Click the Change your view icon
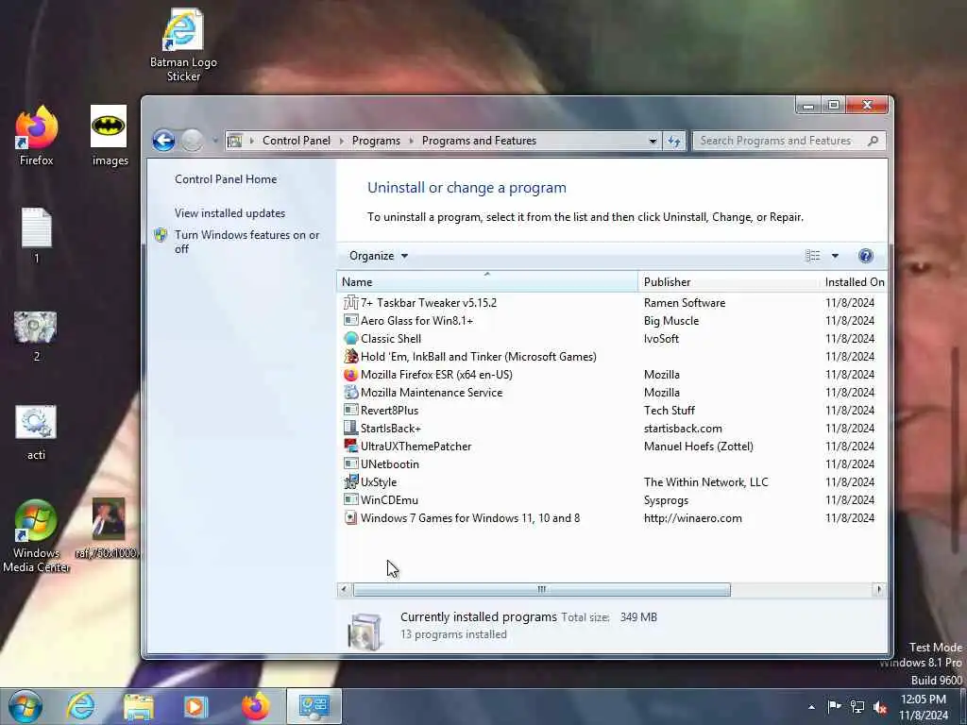This screenshot has height=725, width=967. pyautogui.click(x=813, y=256)
